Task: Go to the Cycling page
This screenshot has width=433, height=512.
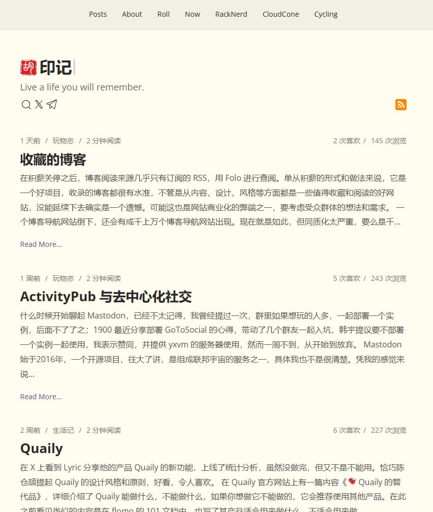Action: click(326, 14)
